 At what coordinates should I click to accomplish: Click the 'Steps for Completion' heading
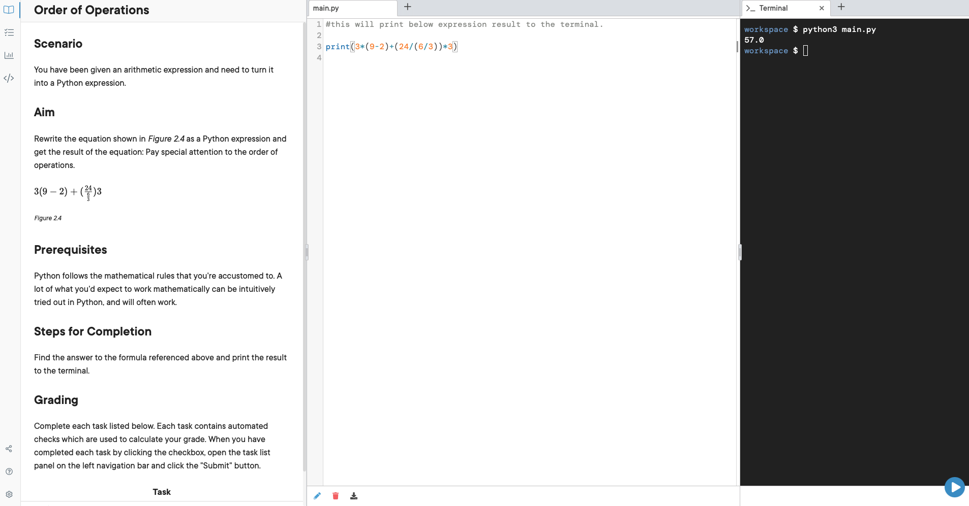(93, 331)
